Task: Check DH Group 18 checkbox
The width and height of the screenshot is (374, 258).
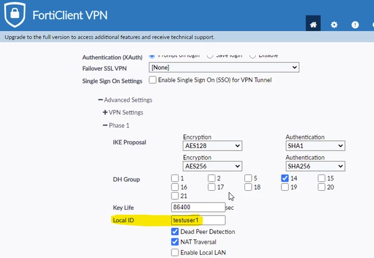Action: (248, 187)
